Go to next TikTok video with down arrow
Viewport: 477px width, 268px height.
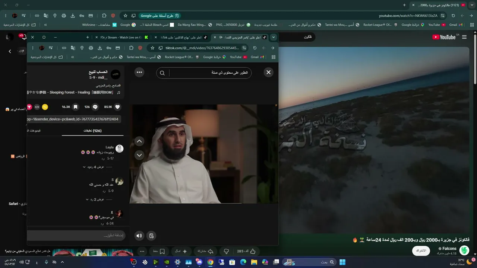[x=139, y=155]
